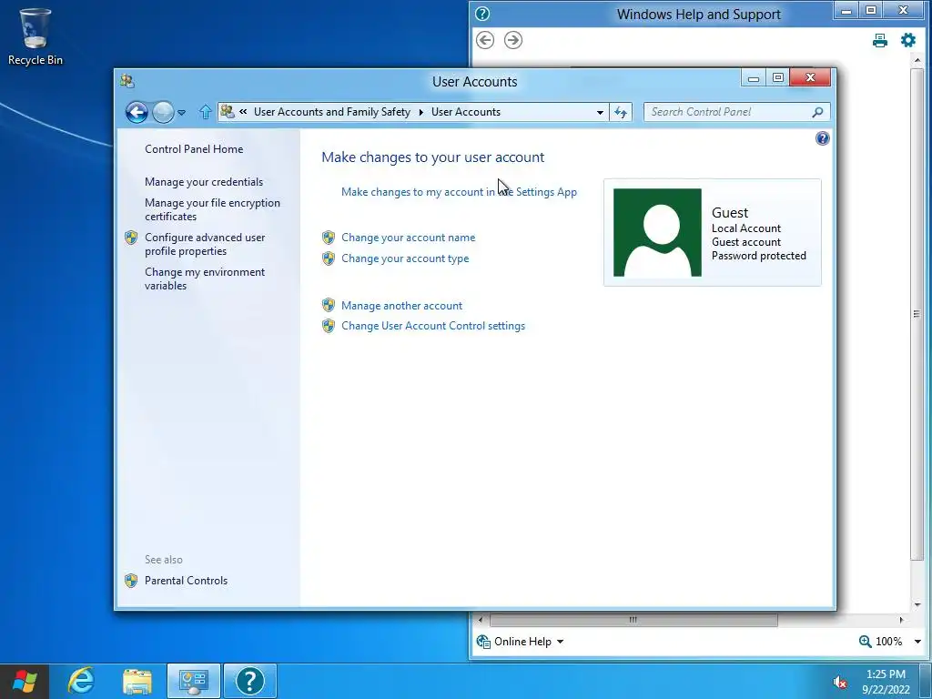Click Change your account type
932x699 pixels.
pos(405,258)
